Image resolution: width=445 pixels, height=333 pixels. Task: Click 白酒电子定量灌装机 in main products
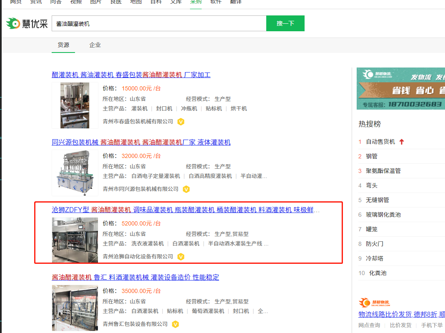156,176
